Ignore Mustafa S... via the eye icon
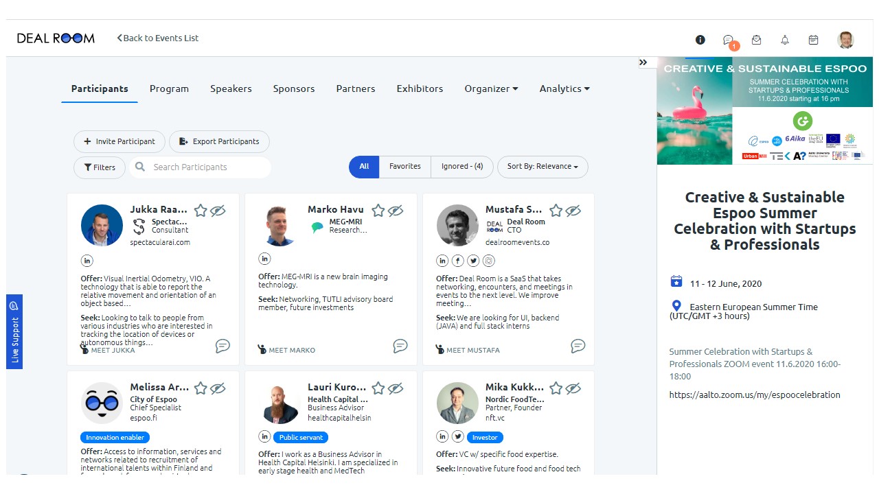Image resolution: width=879 pixels, height=494 pixels. (x=574, y=211)
